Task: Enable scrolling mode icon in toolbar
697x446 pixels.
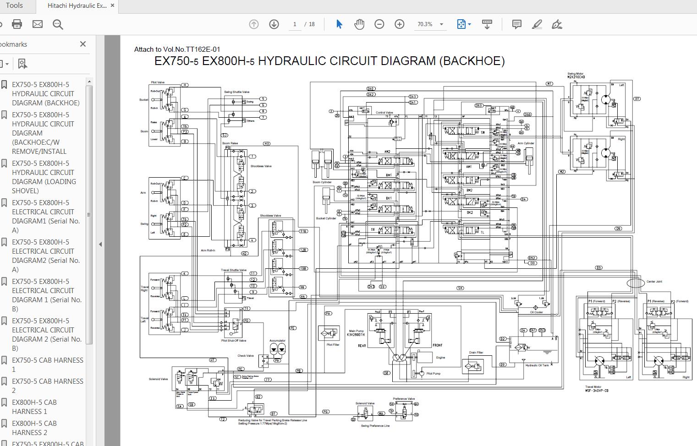Action: (x=487, y=24)
